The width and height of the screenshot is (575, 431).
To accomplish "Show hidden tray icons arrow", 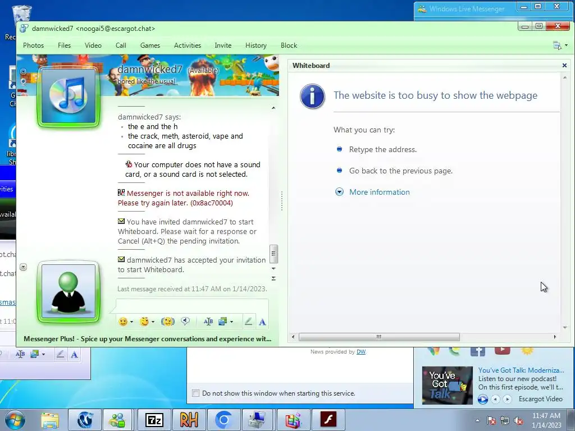I will tap(477, 421).
